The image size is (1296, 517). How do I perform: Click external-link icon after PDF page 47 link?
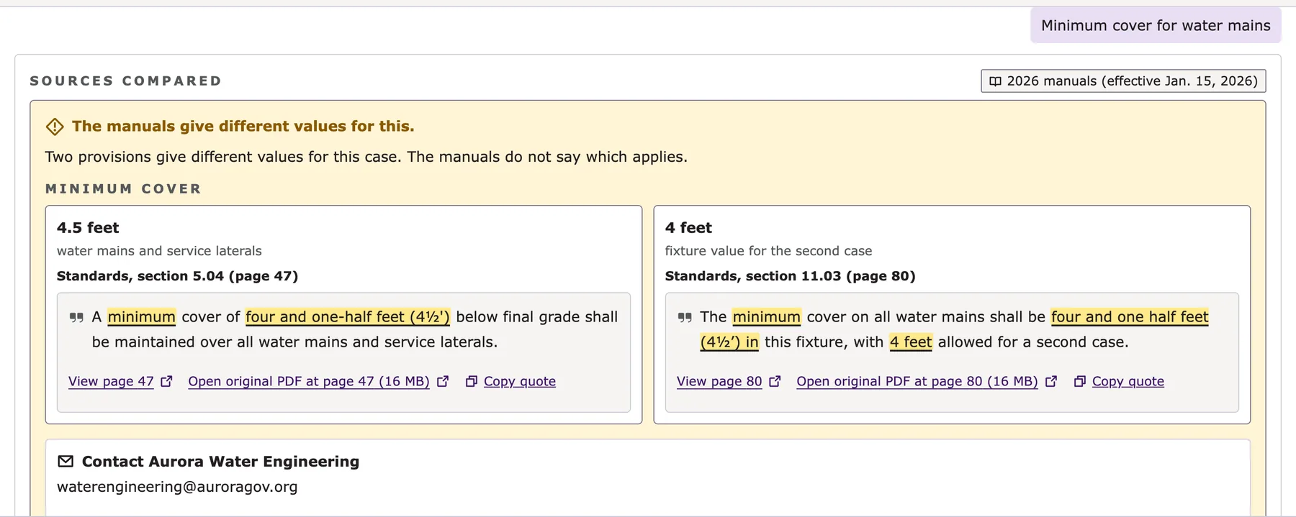point(443,381)
